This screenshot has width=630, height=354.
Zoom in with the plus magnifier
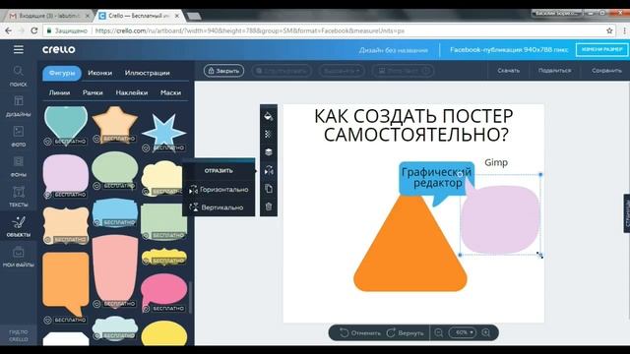[486, 332]
